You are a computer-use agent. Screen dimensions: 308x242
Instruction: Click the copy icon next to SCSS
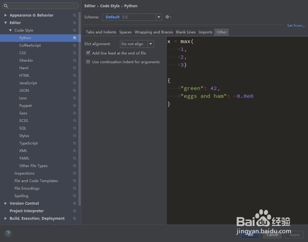[x=75, y=121]
